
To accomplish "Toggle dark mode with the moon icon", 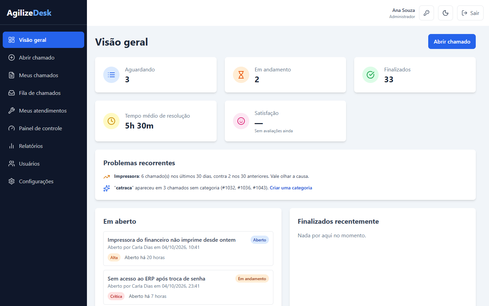I will (x=446, y=13).
